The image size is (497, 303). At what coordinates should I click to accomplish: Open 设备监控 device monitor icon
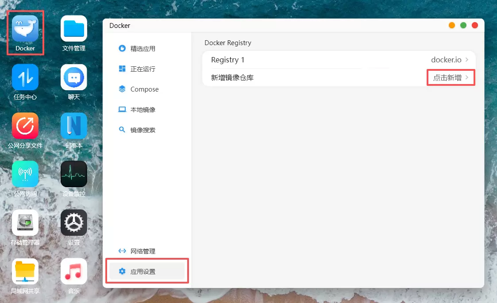click(73, 174)
